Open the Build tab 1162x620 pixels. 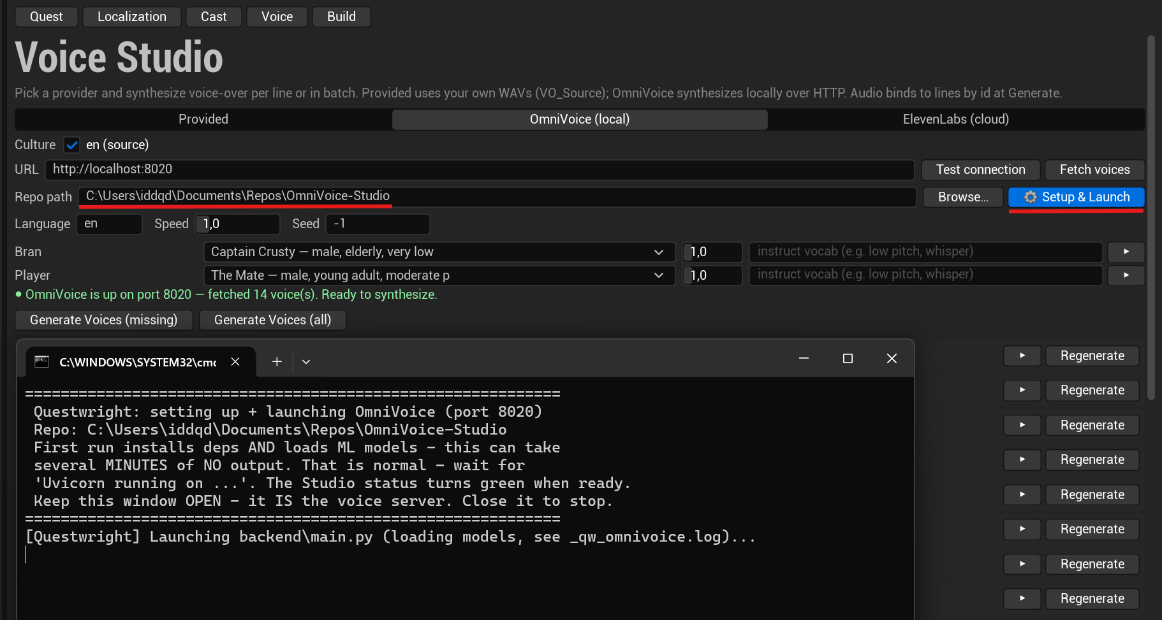coord(341,17)
